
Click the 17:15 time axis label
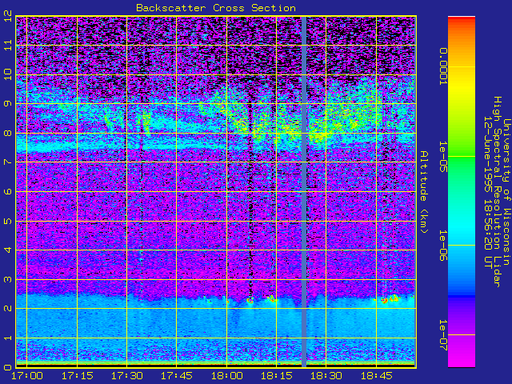click(x=77, y=375)
